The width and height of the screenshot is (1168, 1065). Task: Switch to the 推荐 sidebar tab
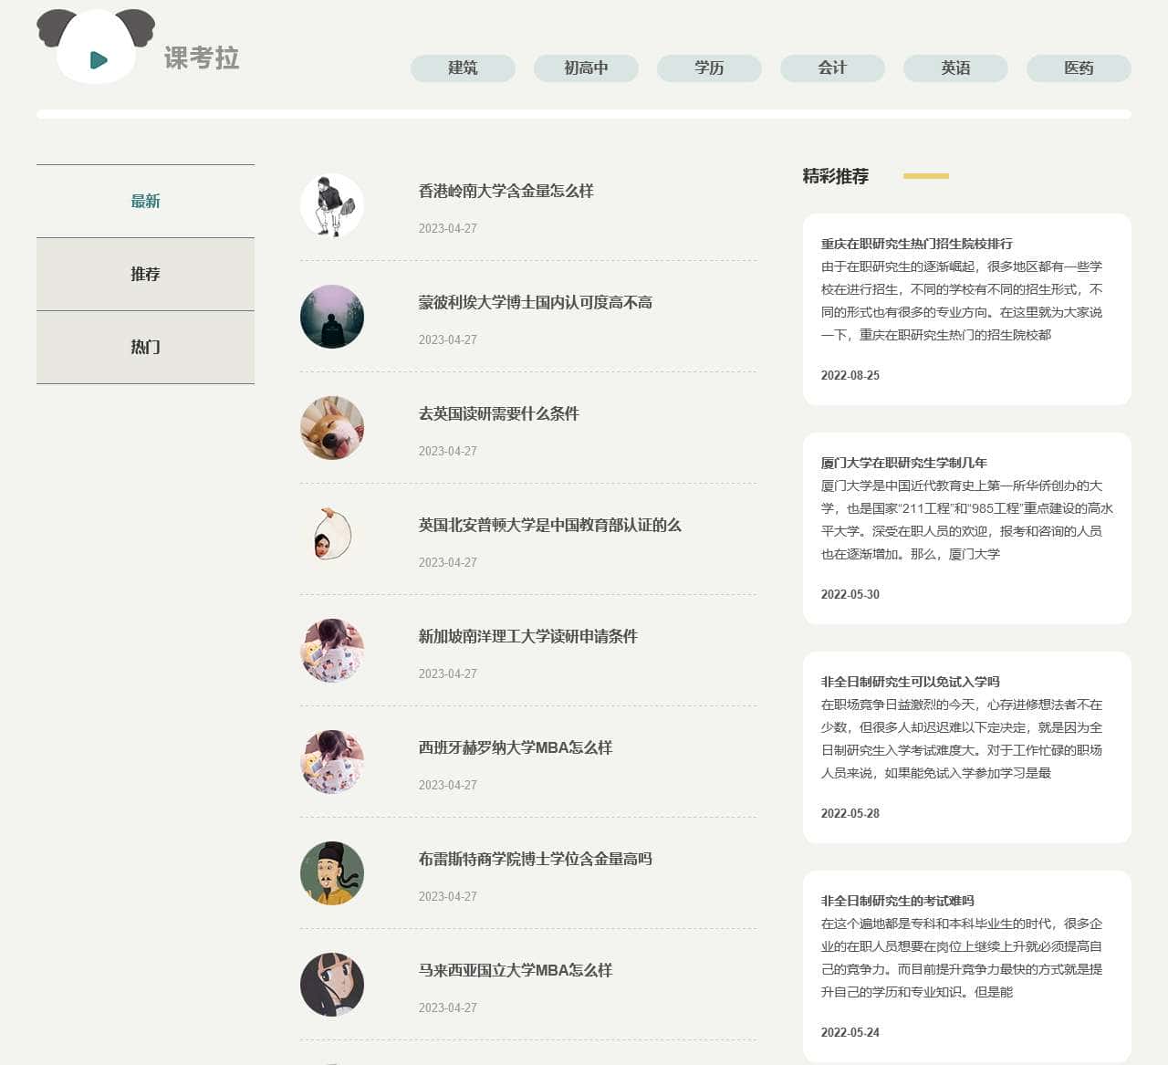(145, 272)
